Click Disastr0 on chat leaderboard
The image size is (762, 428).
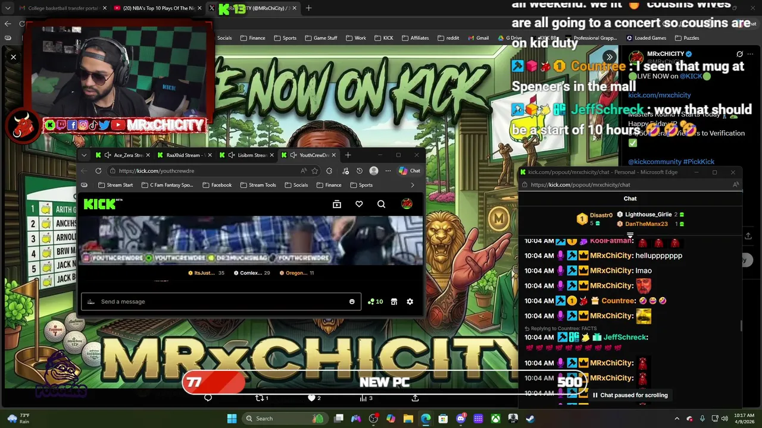tap(601, 215)
